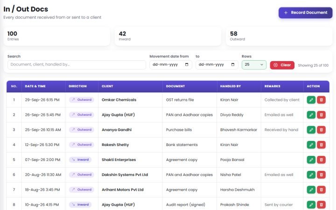This screenshot has height=210, width=336.
Task: Click the In / Out Docs heading
Action: point(26,9)
